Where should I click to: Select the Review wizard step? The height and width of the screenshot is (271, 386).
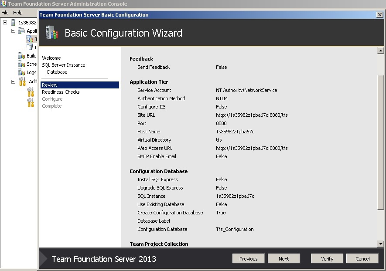tap(80, 85)
